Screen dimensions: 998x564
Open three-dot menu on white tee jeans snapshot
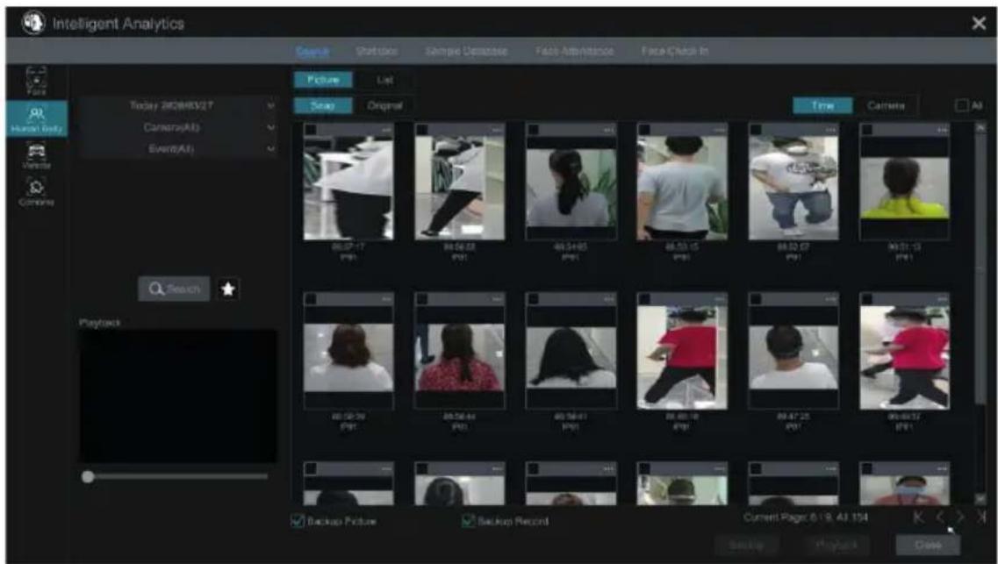(x=830, y=130)
